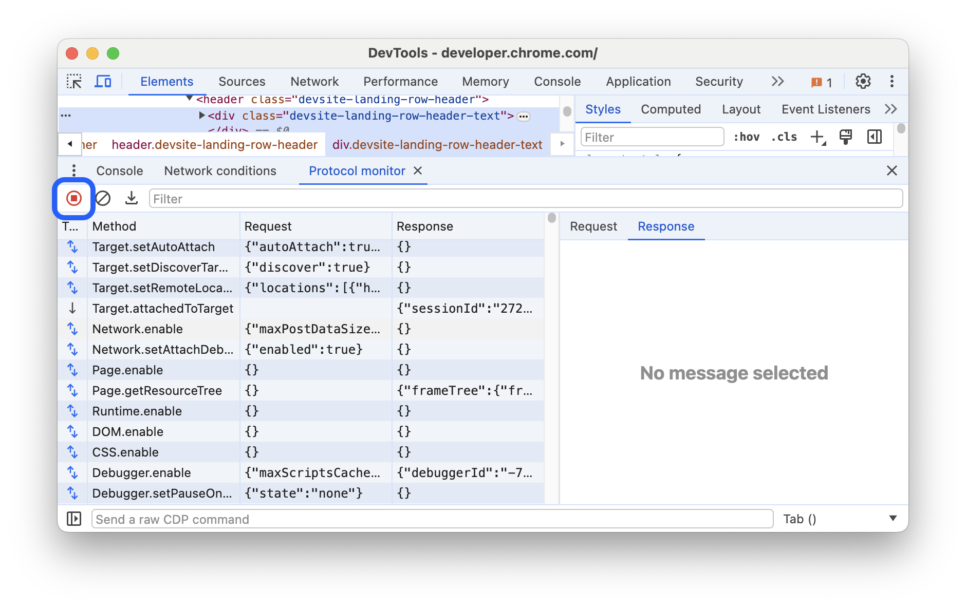
Task: Save protocol monitor messages with download icon
Action: 132,198
